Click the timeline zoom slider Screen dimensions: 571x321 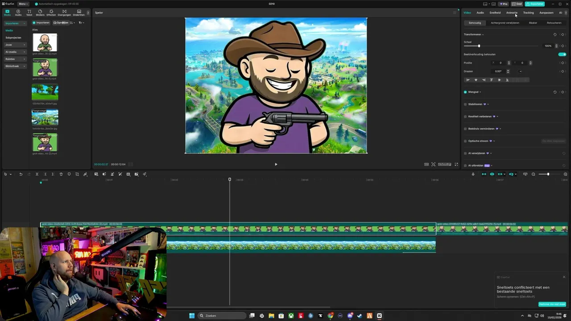(x=548, y=174)
